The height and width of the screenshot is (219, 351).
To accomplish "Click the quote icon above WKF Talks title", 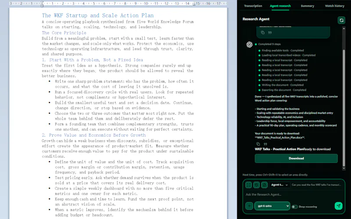I will tap(265, 144).
